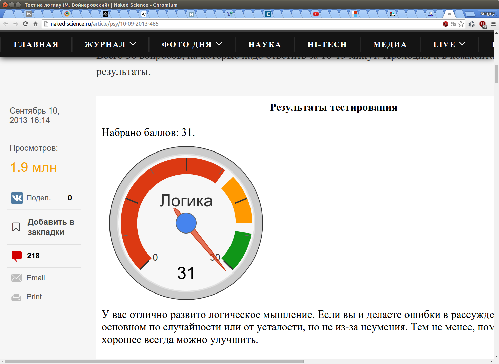Image resolution: width=499 pixels, height=364 pixels.
Task: Open the uBlock extension icon with badge 19
Action: 483,24
